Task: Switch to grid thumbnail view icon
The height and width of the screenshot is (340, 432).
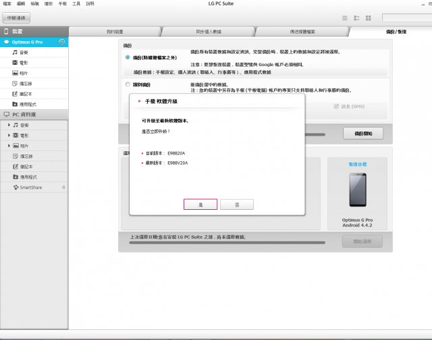Action: pyautogui.click(x=369, y=18)
